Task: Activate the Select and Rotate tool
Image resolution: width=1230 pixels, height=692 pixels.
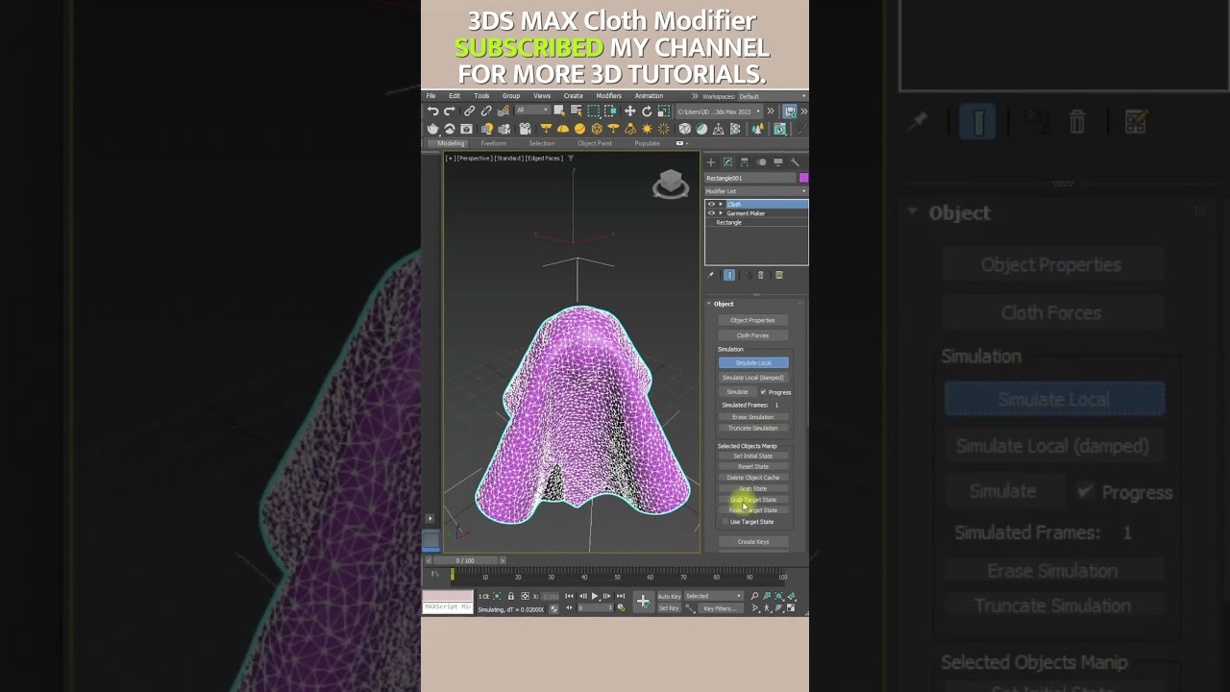Action: 647,111
